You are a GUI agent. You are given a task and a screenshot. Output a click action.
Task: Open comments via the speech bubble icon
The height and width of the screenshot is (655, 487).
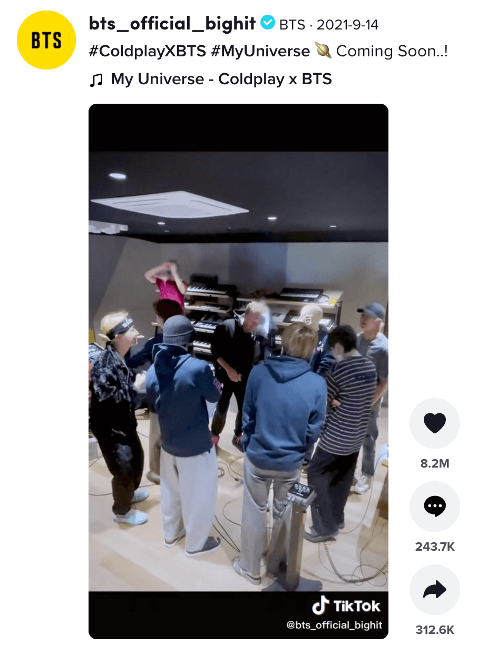(435, 507)
